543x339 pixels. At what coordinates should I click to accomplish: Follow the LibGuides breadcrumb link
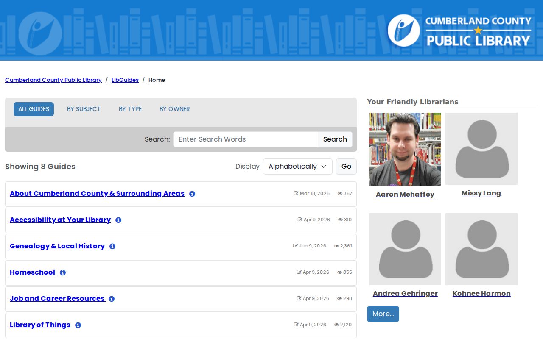click(125, 80)
